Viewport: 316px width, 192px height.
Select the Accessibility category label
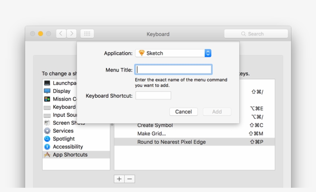pos(68,147)
